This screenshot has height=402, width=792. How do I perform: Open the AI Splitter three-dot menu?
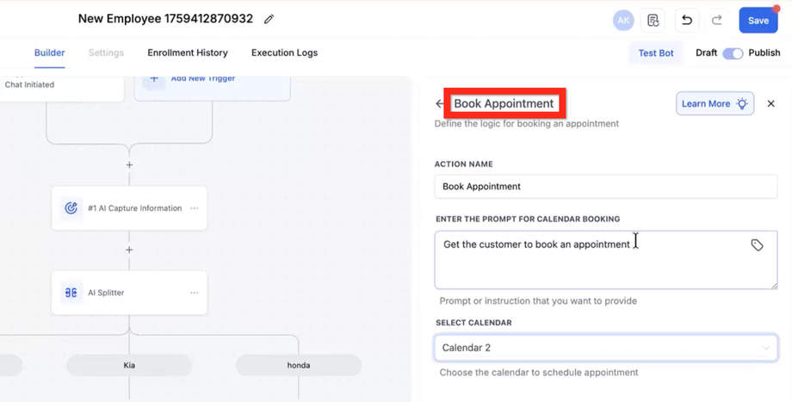[195, 293]
